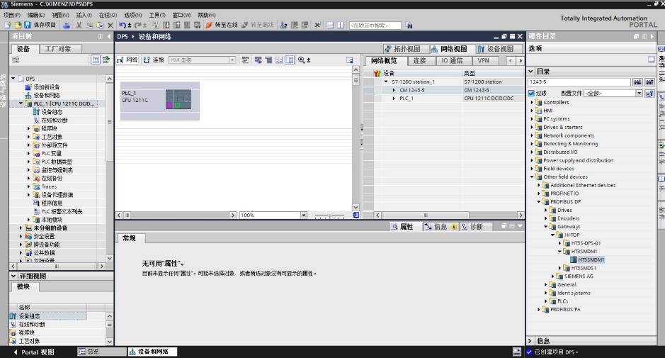
Task: Split editor space vertically
Action: tap(340, 25)
